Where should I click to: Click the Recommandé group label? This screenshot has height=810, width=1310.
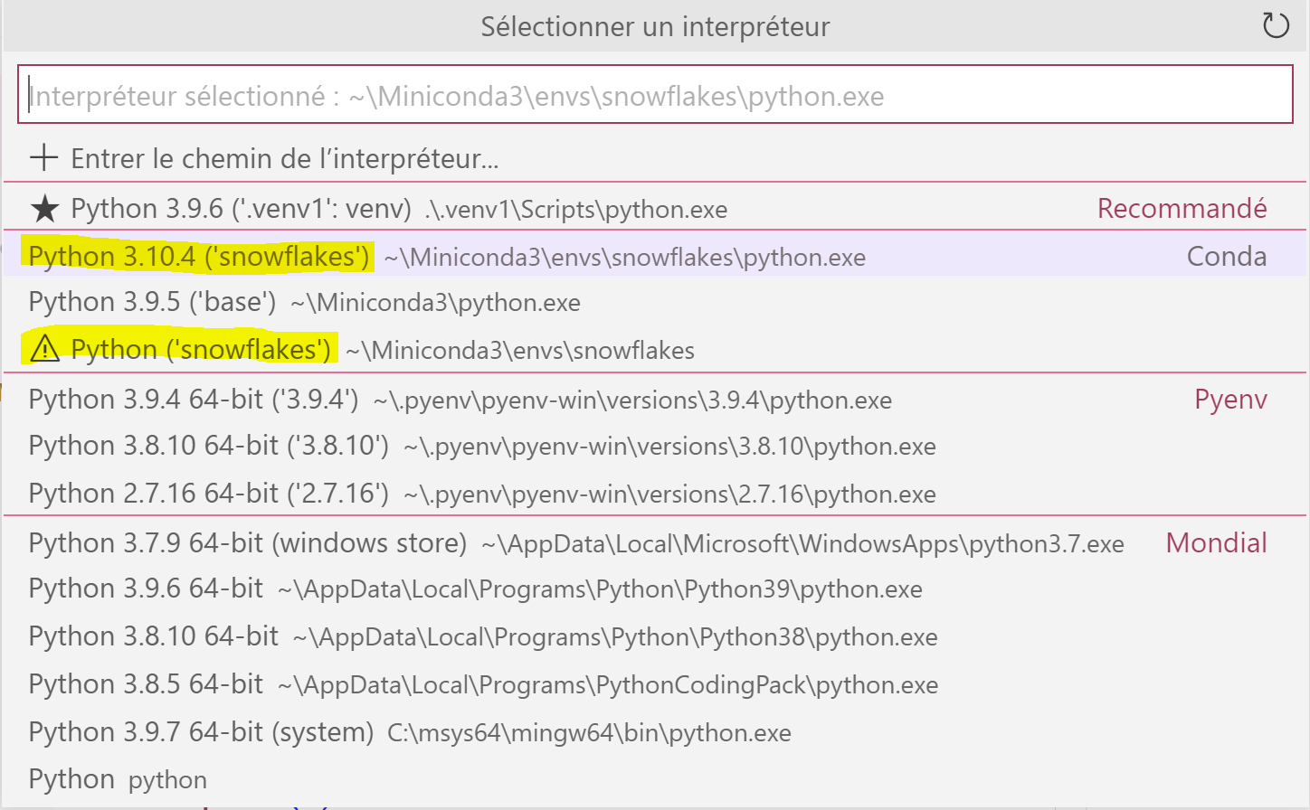click(x=1182, y=209)
